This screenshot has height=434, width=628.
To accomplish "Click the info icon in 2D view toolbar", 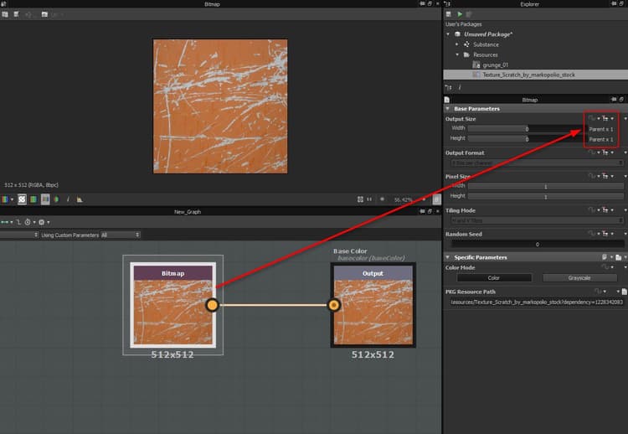I will pos(68,199).
